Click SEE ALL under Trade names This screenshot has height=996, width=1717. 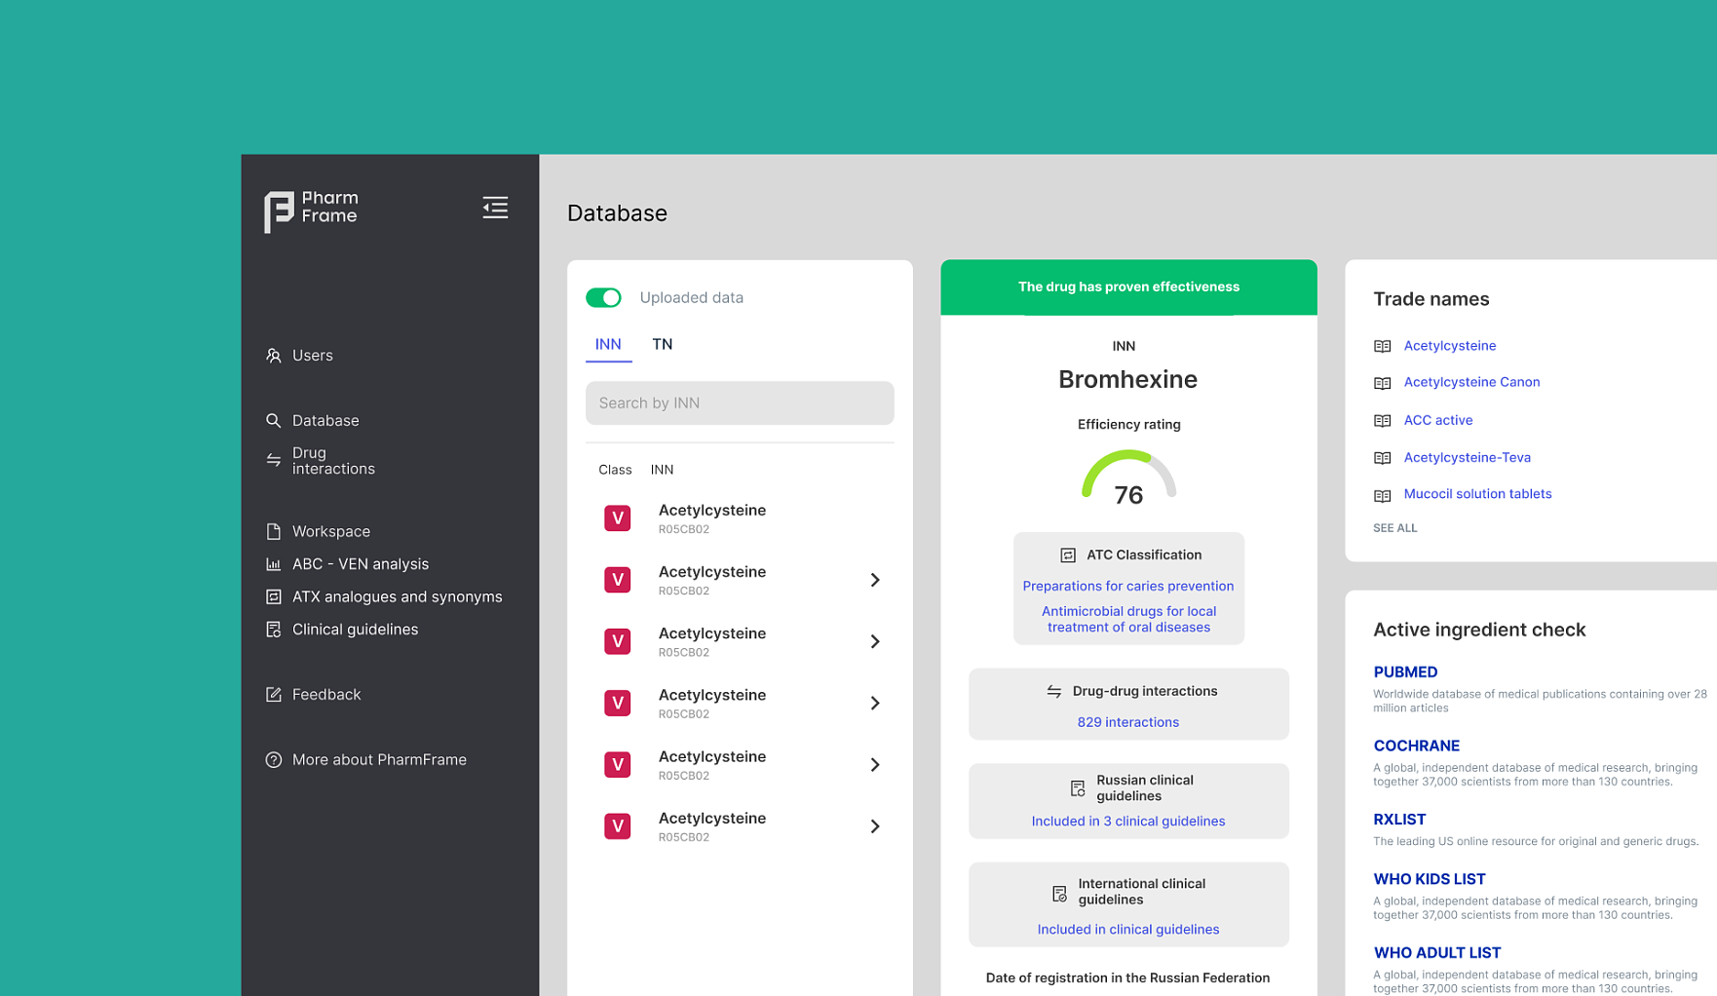[1394, 527]
